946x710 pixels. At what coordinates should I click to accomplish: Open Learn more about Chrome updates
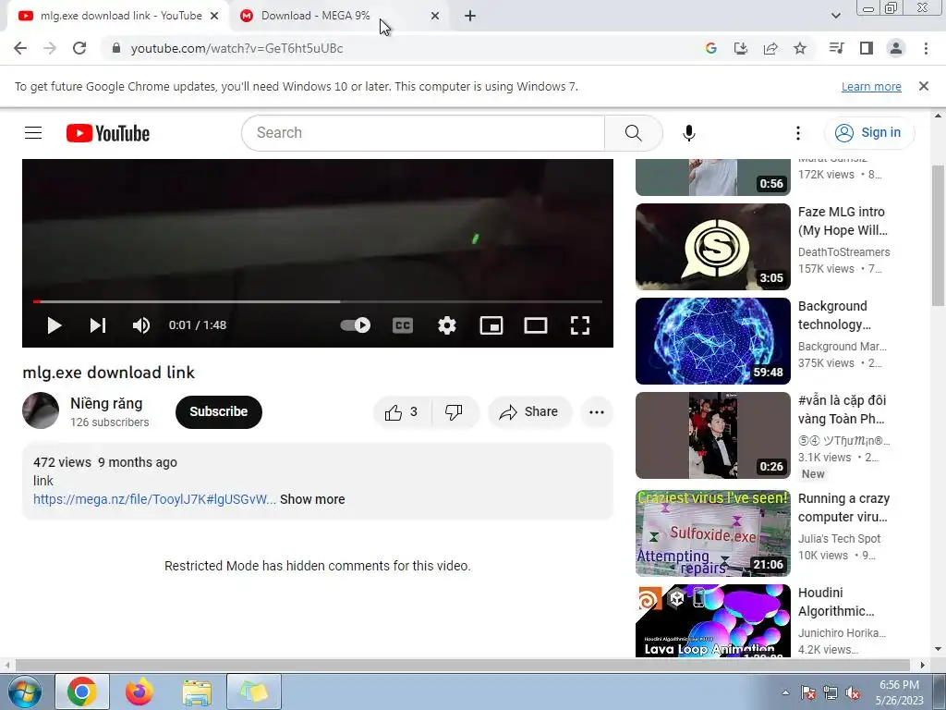(871, 86)
